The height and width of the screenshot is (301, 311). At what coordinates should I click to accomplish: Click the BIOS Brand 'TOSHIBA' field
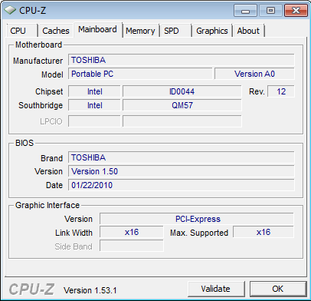point(182,157)
